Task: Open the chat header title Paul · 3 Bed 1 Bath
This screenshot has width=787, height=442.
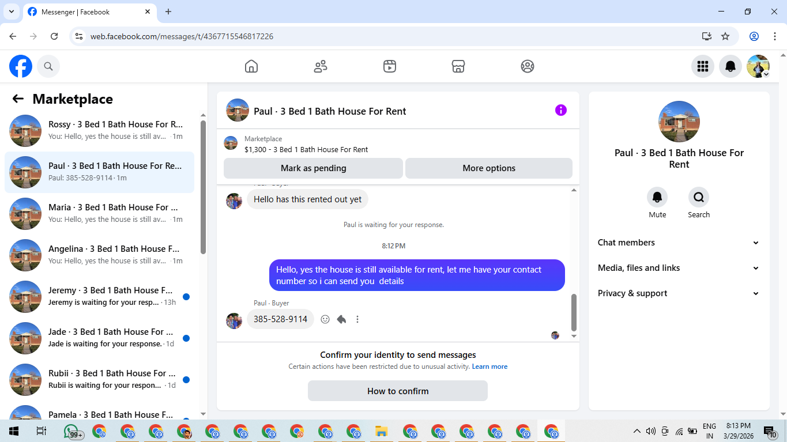Action: [330, 111]
